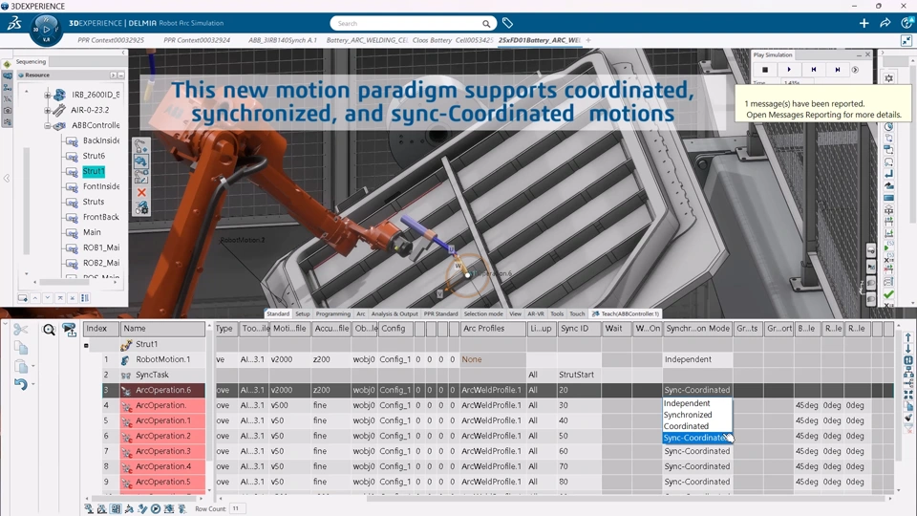Stop the simulation playback
This screenshot has height=516, width=917.
coord(764,70)
